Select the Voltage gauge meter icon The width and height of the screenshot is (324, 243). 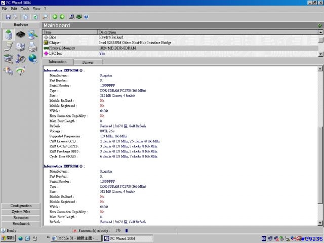21,71
